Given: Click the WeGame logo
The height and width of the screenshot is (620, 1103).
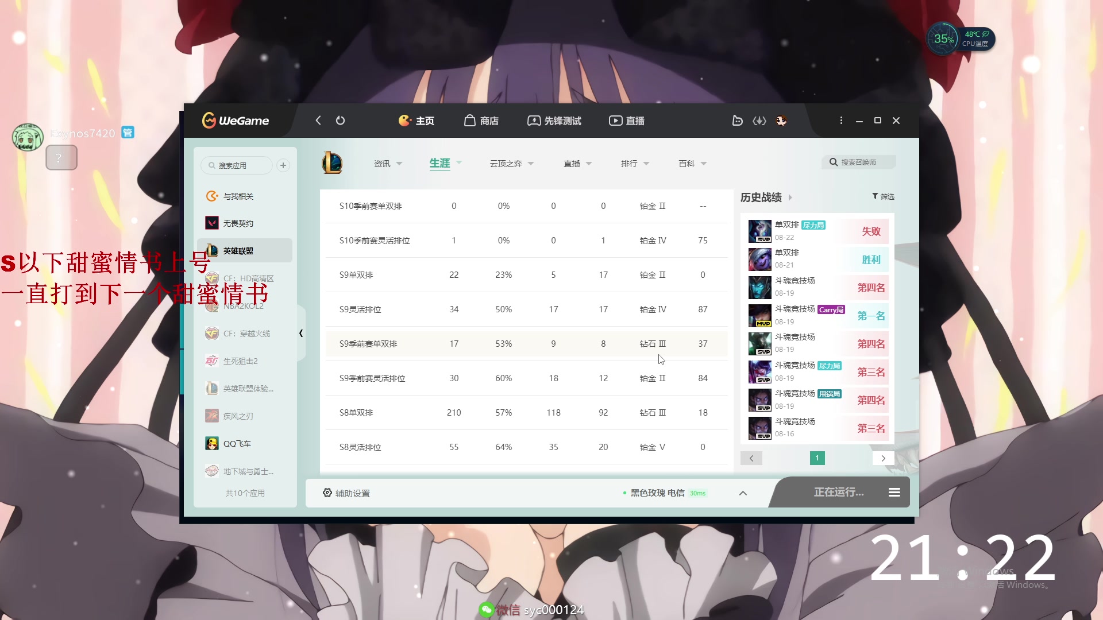Looking at the screenshot, I should point(236,121).
